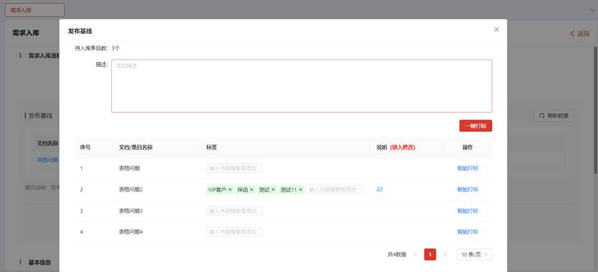598x272 pixels.
Task: Click 智能打标 for 表格问题3
Action: coord(468,211)
